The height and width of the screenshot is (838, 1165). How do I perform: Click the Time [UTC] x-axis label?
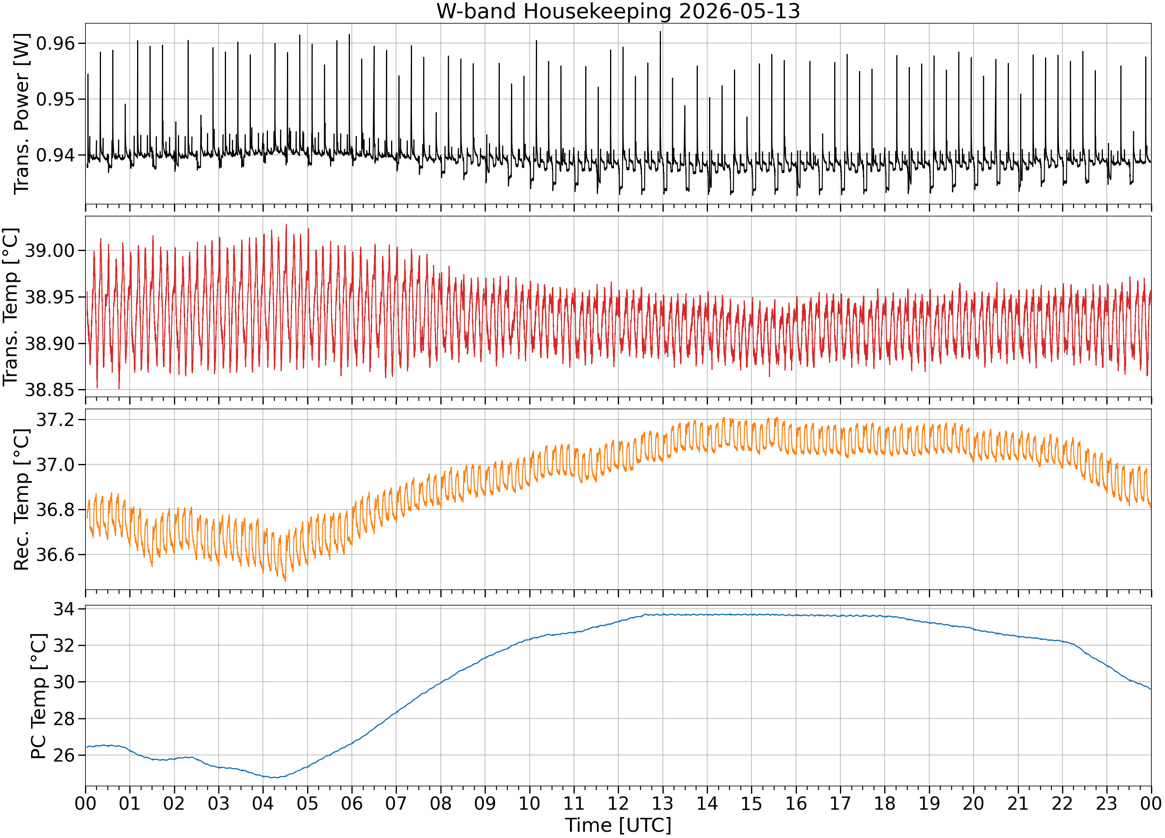point(618,825)
